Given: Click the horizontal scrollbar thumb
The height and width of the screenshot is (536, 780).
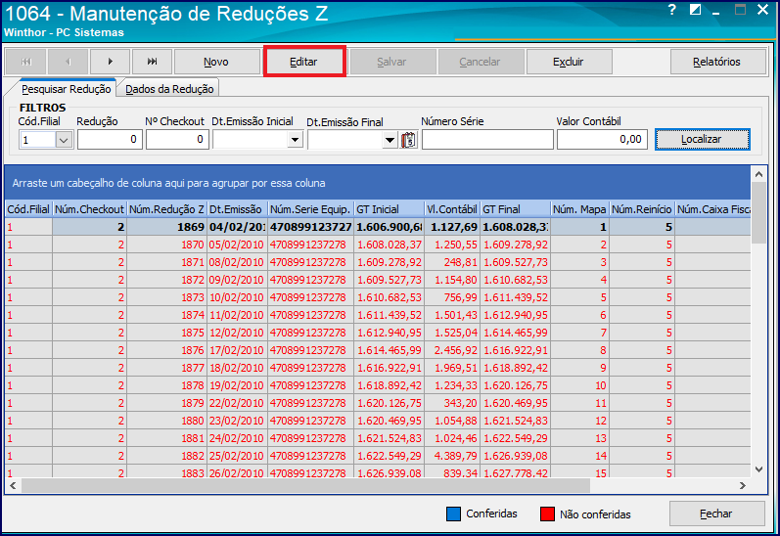Looking at the screenshot, I should tap(305, 485).
